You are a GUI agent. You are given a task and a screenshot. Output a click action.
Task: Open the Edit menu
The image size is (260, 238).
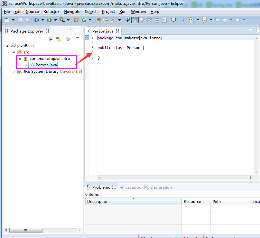18,12
